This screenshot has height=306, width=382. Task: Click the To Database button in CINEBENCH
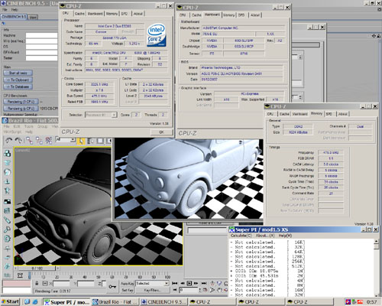(18, 86)
